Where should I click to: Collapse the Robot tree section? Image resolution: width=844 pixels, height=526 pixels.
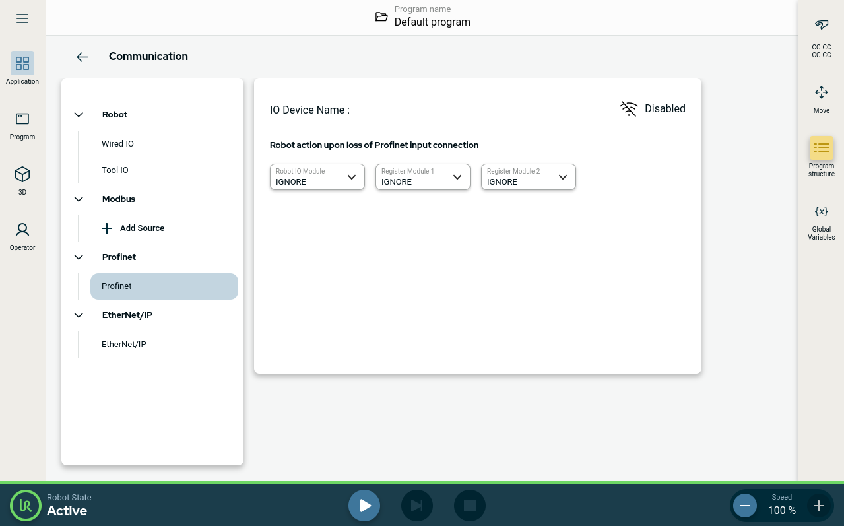[79, 115]
